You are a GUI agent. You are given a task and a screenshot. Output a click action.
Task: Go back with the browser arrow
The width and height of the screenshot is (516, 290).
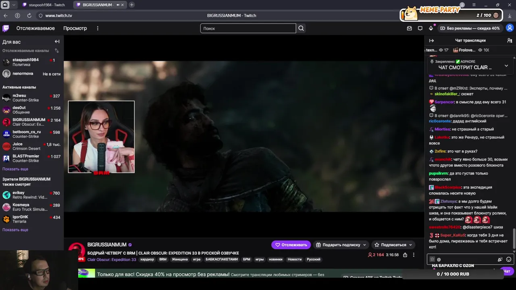click(x=6, y=15)
